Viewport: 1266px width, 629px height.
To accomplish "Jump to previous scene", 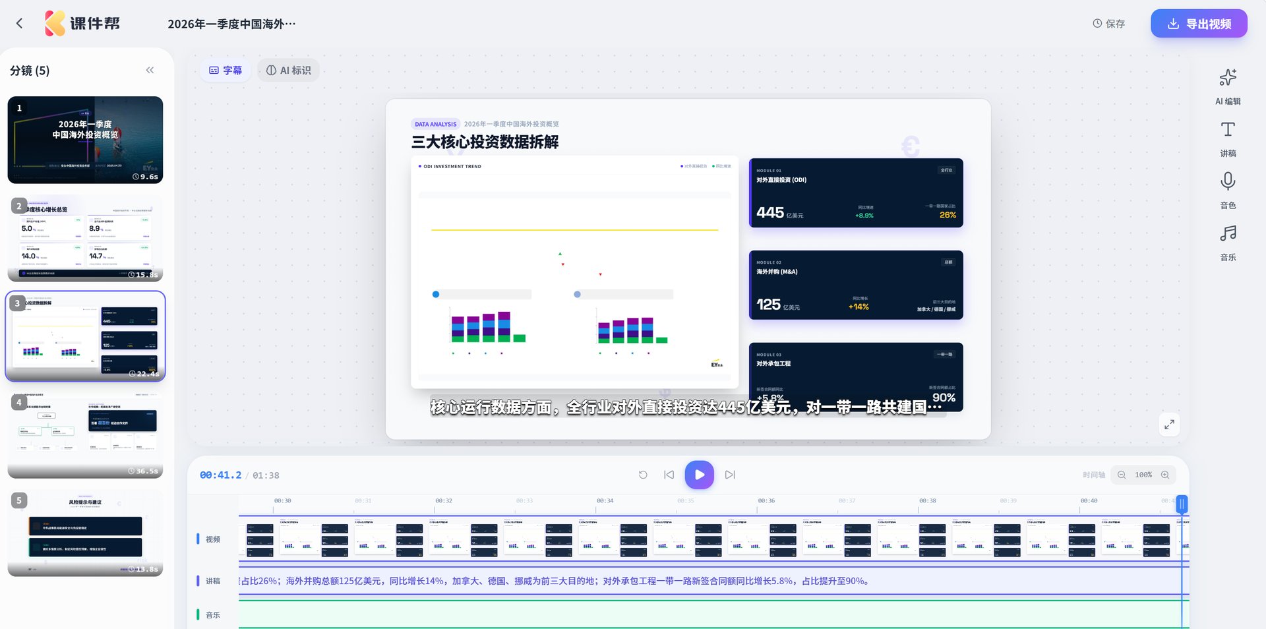I will [x=669, y=475].
